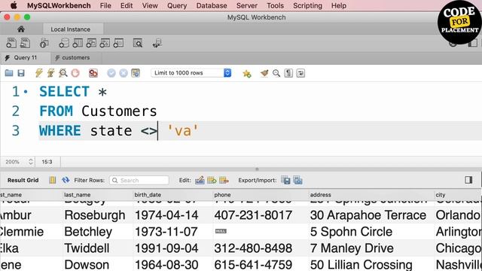The width and height of the screenshot is (482, 271).
Task: Open the Query menu
Action: 177,5
